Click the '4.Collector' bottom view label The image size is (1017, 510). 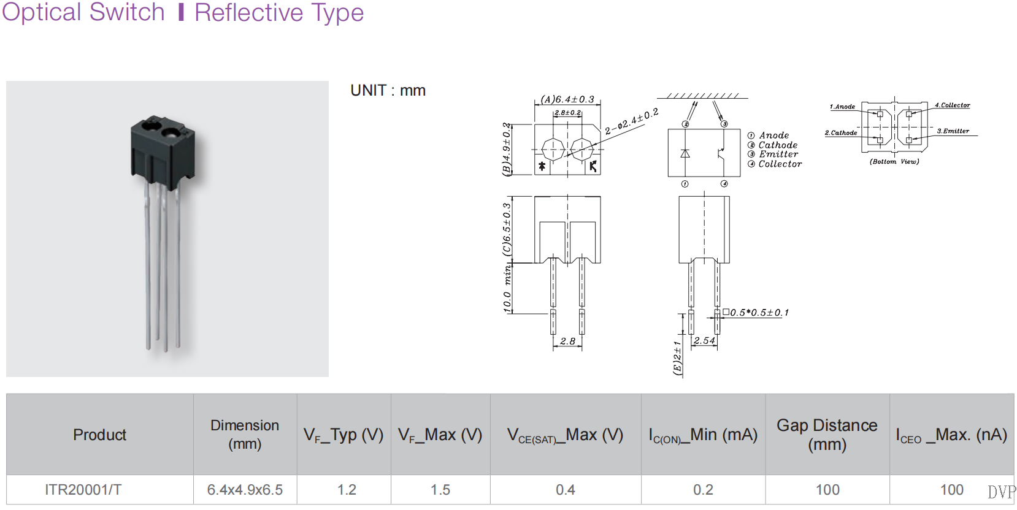(x=953, y=105)
